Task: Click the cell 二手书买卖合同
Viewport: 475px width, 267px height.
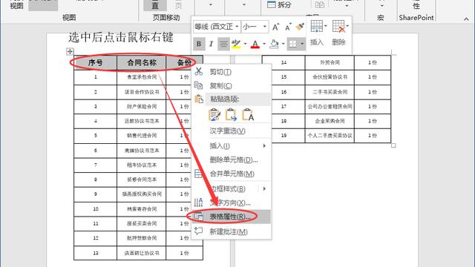Action: coord(330,92)
